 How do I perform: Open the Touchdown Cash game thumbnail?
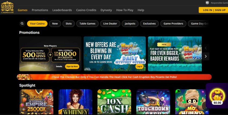153,102
